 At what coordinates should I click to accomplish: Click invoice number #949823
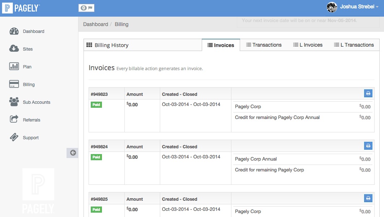point(99,94)
